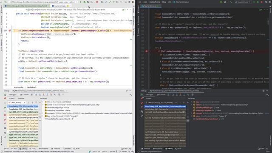Click the filter frames funnel icon in the left Frames panel
Screen dimensions: 272x153
[x=36, y=102]
